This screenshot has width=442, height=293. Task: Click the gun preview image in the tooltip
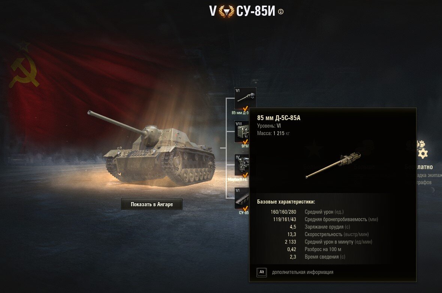pyautogui.click(x=333, y=165)
